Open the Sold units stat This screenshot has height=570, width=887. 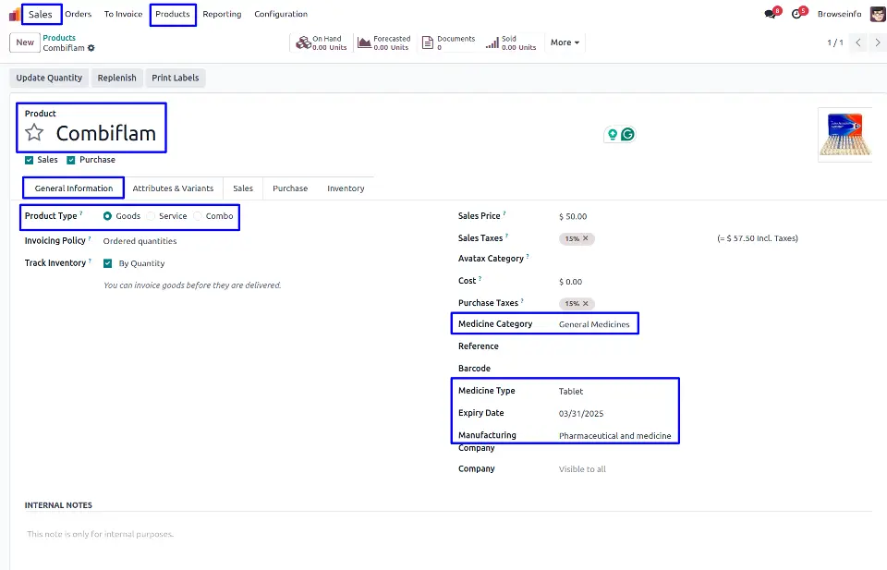pyautogui.click(x=511, y=43)
